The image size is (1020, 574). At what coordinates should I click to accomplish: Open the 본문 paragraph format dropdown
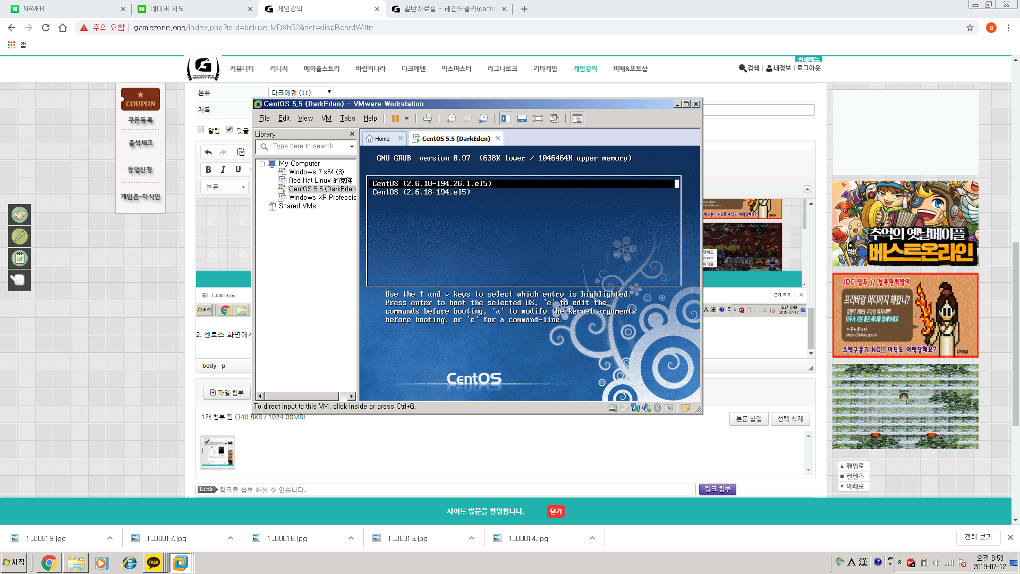pyautogui.click(x=225, y=187)
